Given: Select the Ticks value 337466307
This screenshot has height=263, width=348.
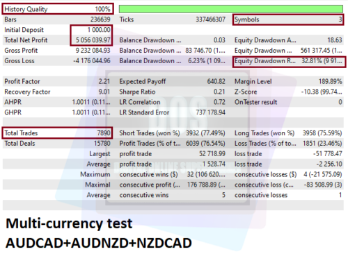Looking at the screenshot, I should pos(210,19).
